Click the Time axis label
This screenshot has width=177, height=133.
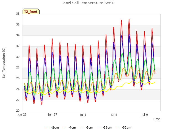(x=156, y=119)
